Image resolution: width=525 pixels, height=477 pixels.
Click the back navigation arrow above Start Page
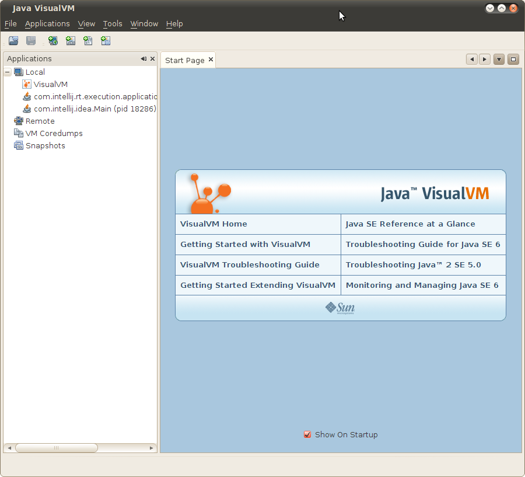tap(471, 59)
